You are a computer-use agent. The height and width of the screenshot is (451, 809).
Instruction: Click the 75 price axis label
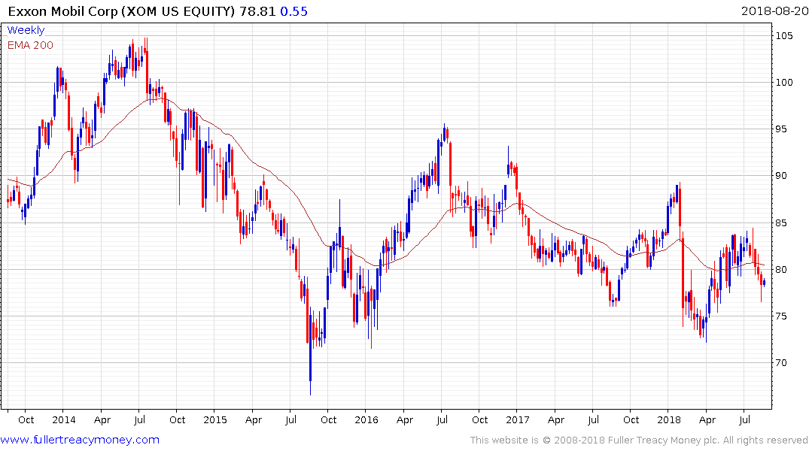pyautogui.click(x=781, y=316)
